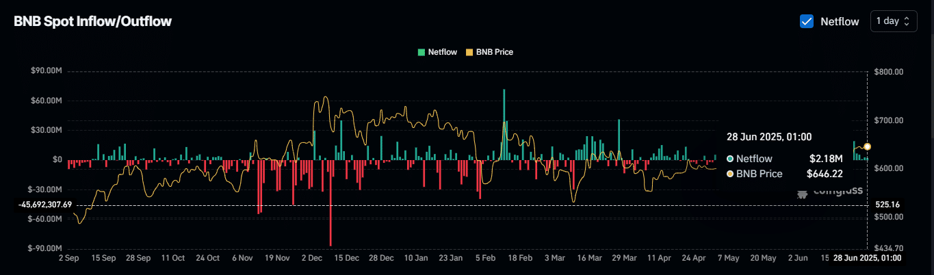Click the 15 Dec date axis label
Image resolution: width=934 pixels, height=275 pixels.
tap(346, 259)
